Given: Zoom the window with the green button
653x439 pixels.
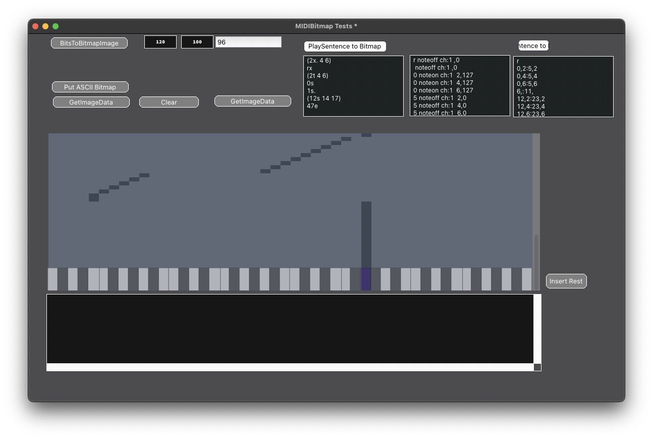Looking at the screenshot, I should tap(56, 26).
